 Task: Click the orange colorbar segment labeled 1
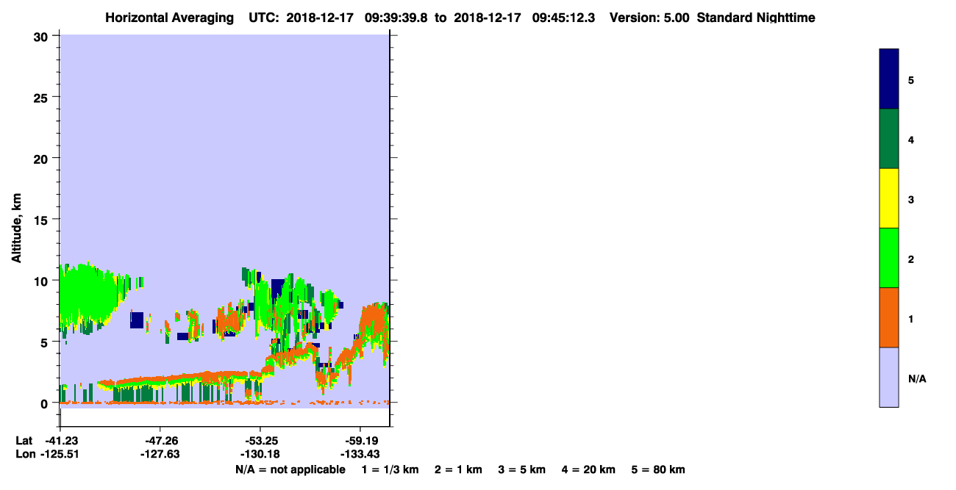point(889,317)
